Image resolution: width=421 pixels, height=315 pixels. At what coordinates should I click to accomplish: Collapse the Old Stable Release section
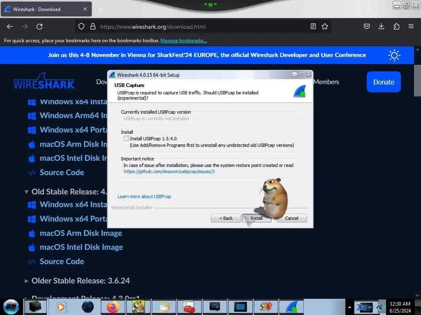pyautogui.click(x=26, y=192)
